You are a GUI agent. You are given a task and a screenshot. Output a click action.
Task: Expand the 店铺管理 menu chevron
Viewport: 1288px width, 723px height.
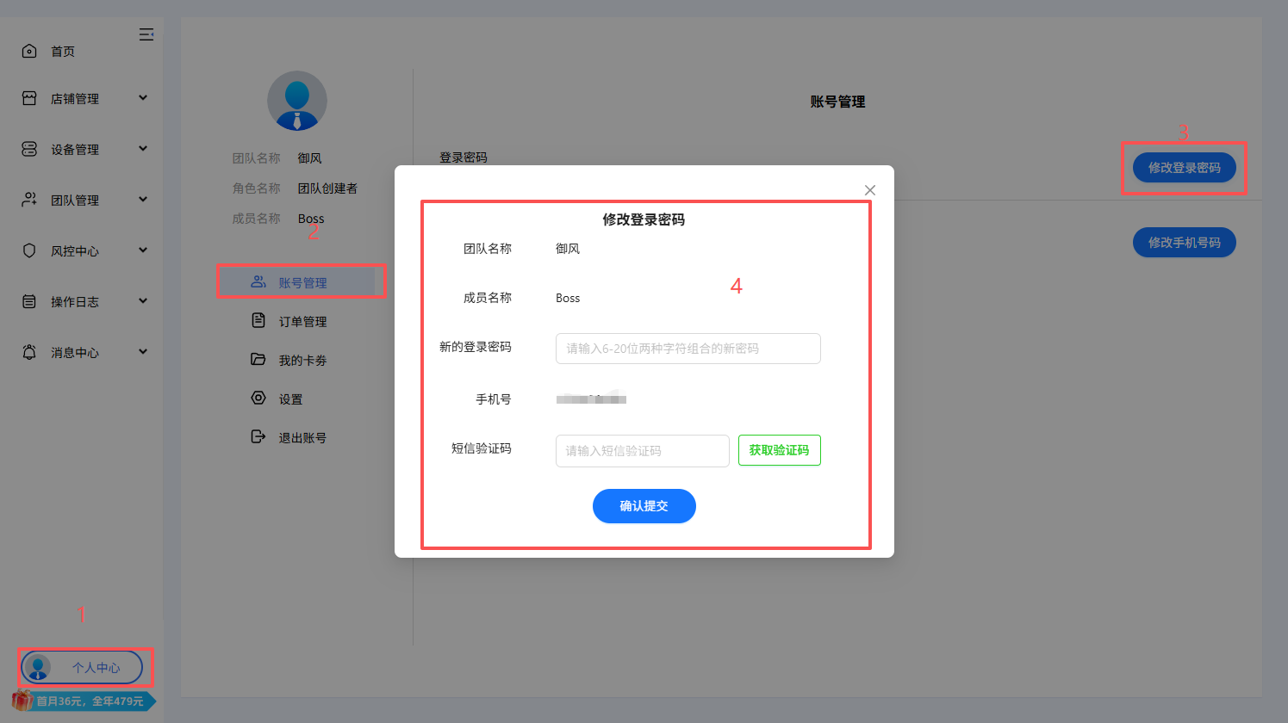click(144, 98)
